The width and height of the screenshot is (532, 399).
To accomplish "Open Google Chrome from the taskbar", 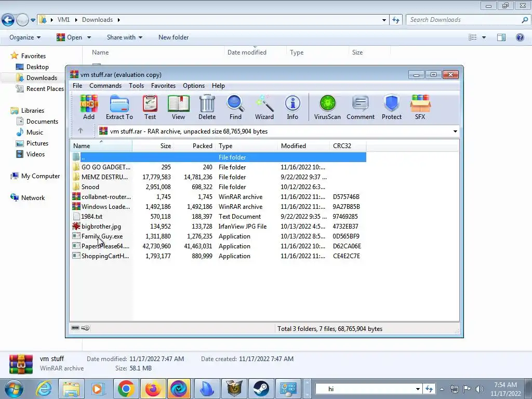I will tap(126, 389).
